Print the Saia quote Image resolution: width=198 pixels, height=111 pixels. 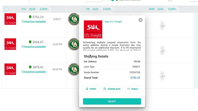click(91, 89)
